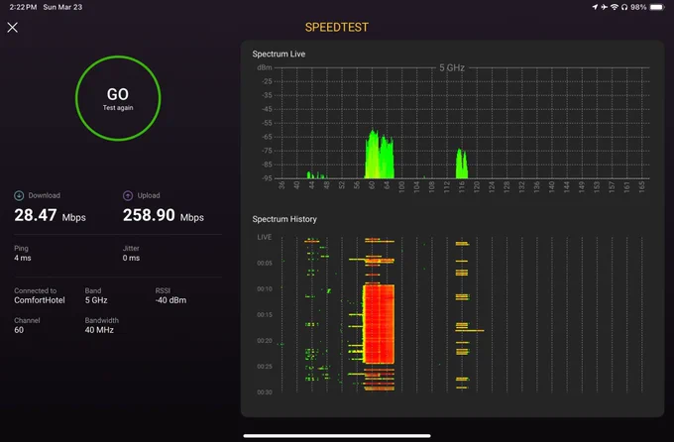Select the Jitter 0 ms value
674x442 pixels.
coord(131,258)
